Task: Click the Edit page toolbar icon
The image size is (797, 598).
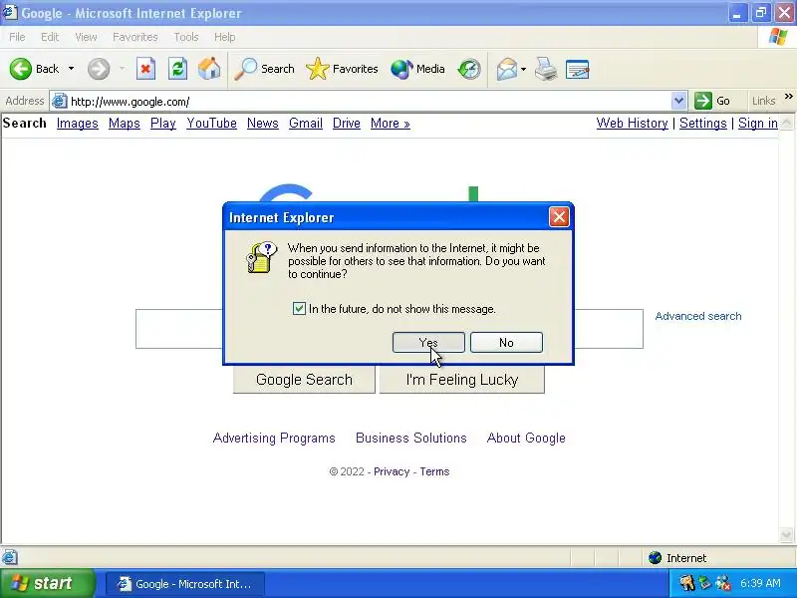Action: 578,69
